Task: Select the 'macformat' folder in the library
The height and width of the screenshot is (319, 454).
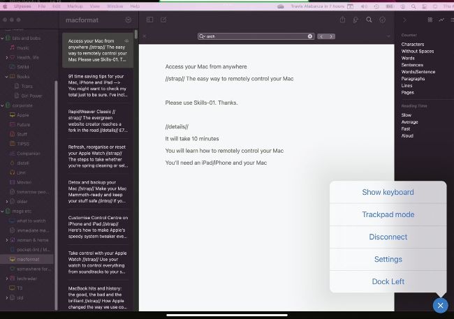Action: pyautogui.click(x=28, y=259)
